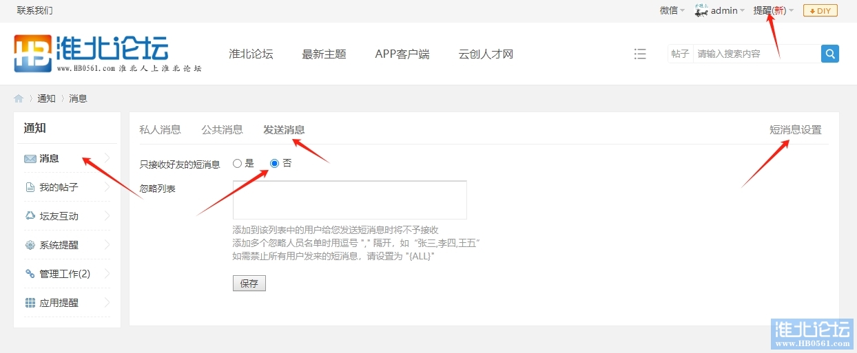Click the document icon for 我的帖子
Screen dimensions: 857x353
coord(30,187)
